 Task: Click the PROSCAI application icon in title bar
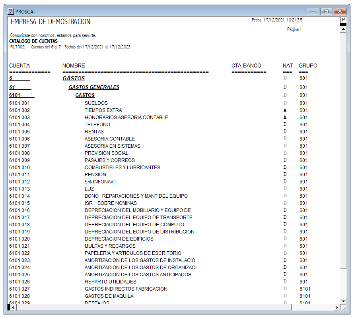pos(11,12)
